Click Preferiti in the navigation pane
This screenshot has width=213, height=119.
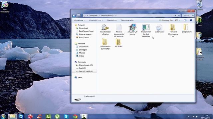(x=81, y=25)
